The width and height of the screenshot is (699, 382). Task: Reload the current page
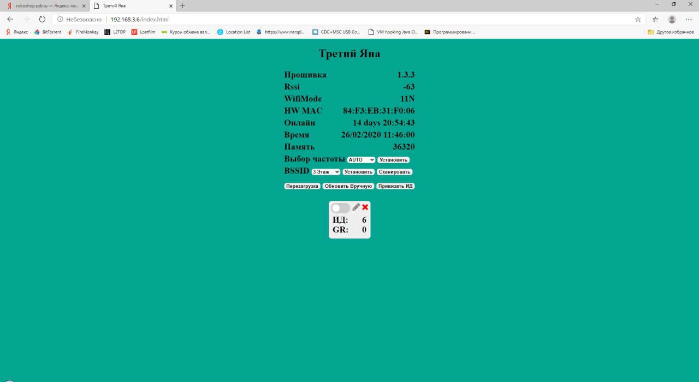pos(42,19)
